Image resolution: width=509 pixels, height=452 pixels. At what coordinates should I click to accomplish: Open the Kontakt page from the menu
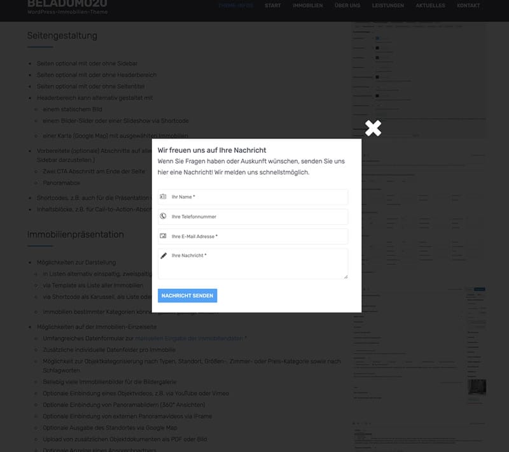(x=468, y=6)
